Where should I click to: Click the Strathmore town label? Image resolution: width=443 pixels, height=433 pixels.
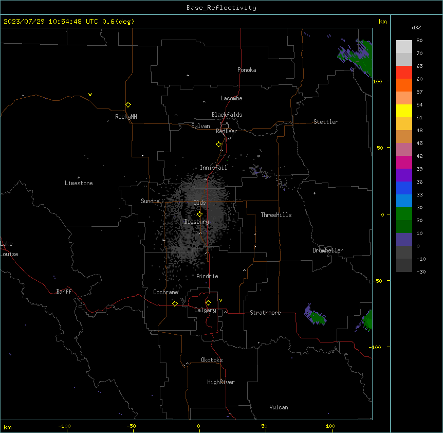[x=265, y=313]
